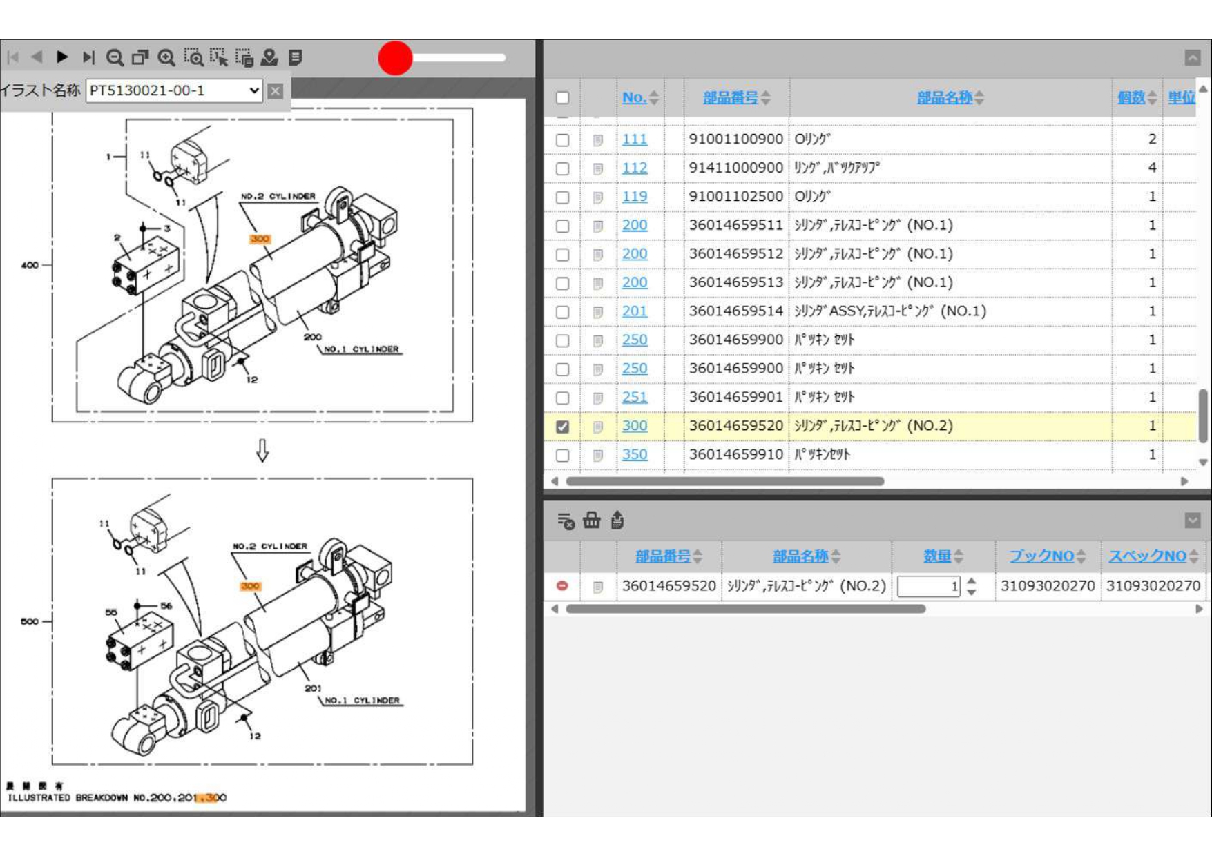Viewport: 1212px width, 856px height.
Task: Check the box for part 91001100900
Action: 563,140
